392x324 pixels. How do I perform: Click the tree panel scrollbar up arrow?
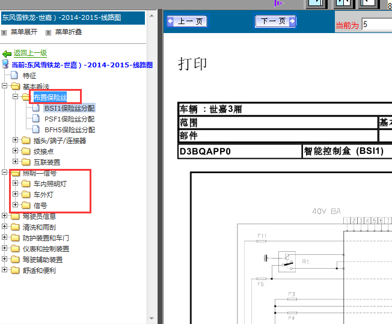click(x=152, y=16)
